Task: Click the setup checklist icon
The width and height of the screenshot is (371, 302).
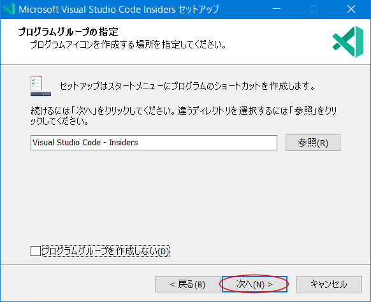Action: [x=40, y=86]
